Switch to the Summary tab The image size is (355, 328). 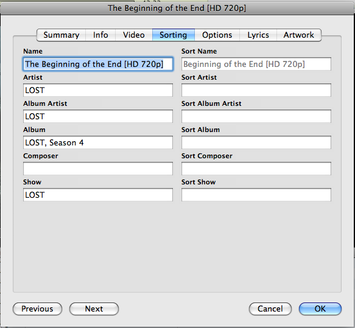point(61,35)
